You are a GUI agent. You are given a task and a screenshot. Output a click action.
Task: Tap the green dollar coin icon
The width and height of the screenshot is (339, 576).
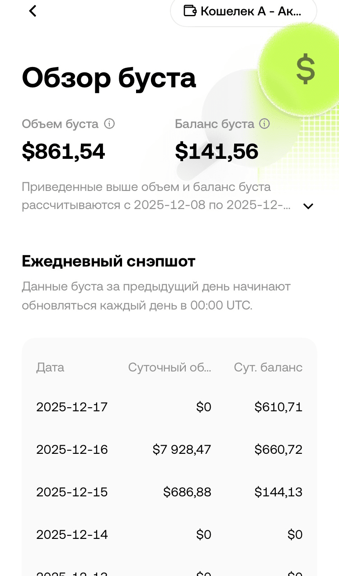pos(305,69)
